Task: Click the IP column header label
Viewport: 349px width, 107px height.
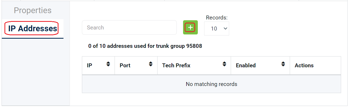Action: (x=90, y=65)
